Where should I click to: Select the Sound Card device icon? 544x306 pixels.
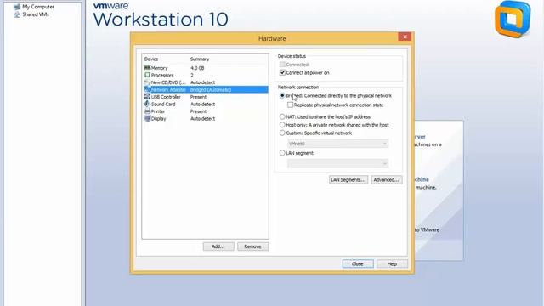point(147,104)
